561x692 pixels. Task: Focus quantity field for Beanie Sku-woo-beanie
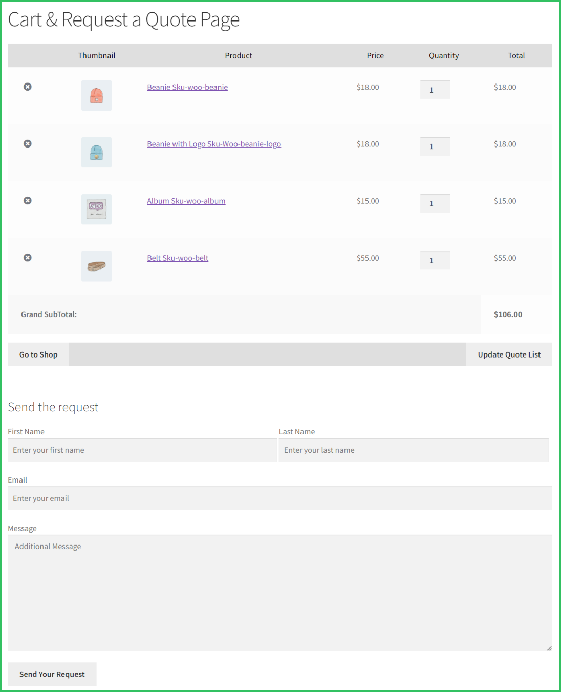(435, 90)
